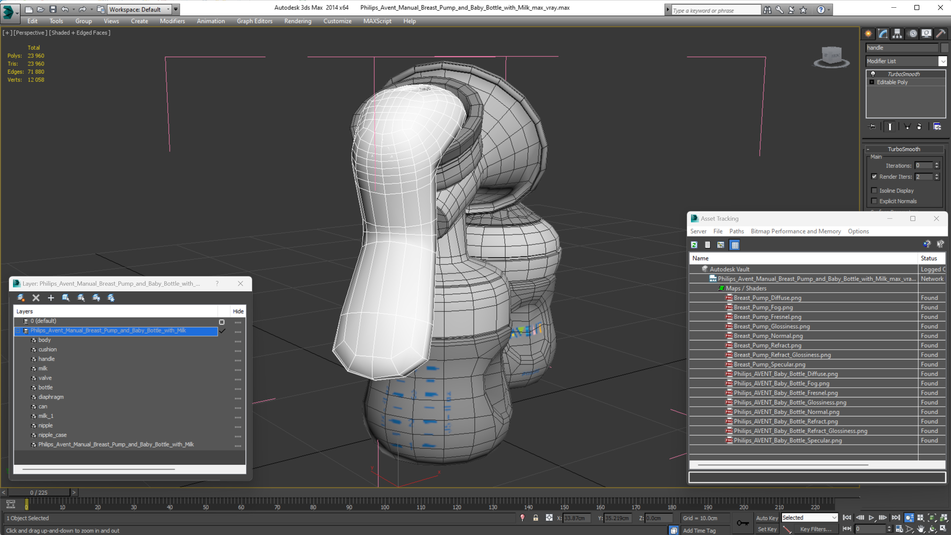Open the Create command panel tab
The width and height of the screenshot is (951, 535).
click(x=868, y=34)
